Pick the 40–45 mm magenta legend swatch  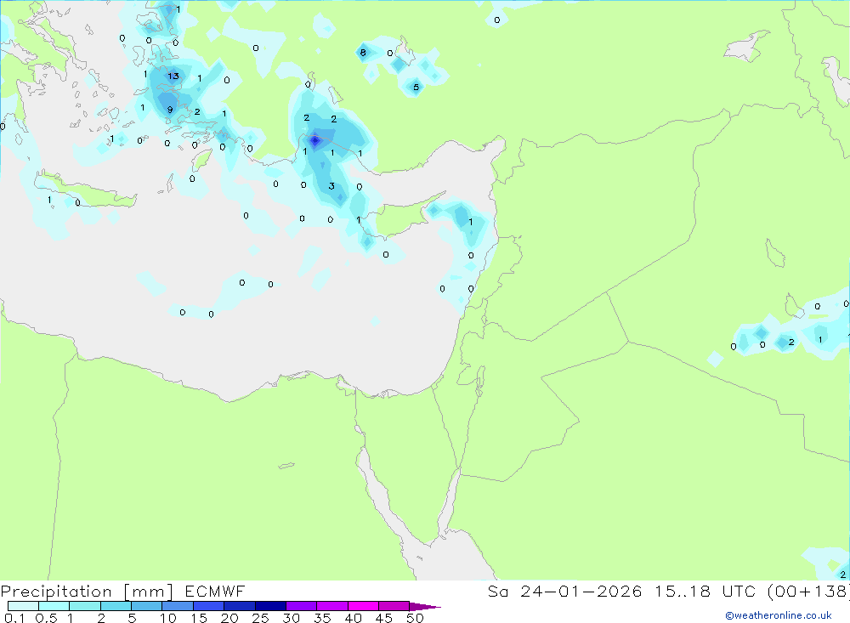(x=363, y=606)
